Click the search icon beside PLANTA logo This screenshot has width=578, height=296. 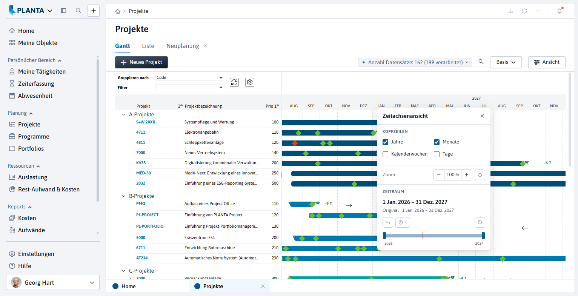pos(78,11)
